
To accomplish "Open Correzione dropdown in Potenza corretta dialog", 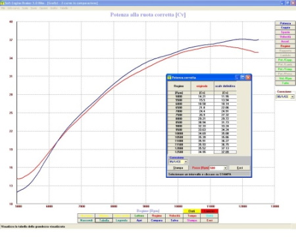I will pyautogui.click(x=185, y=162).
